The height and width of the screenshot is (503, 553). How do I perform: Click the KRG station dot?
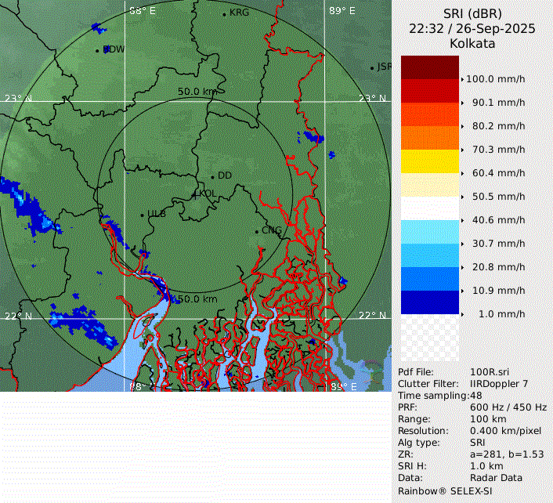(224, 14)
